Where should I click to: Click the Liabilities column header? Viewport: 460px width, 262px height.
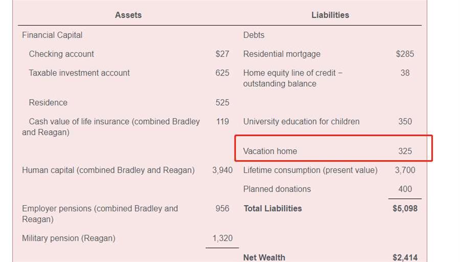(330, 15)
